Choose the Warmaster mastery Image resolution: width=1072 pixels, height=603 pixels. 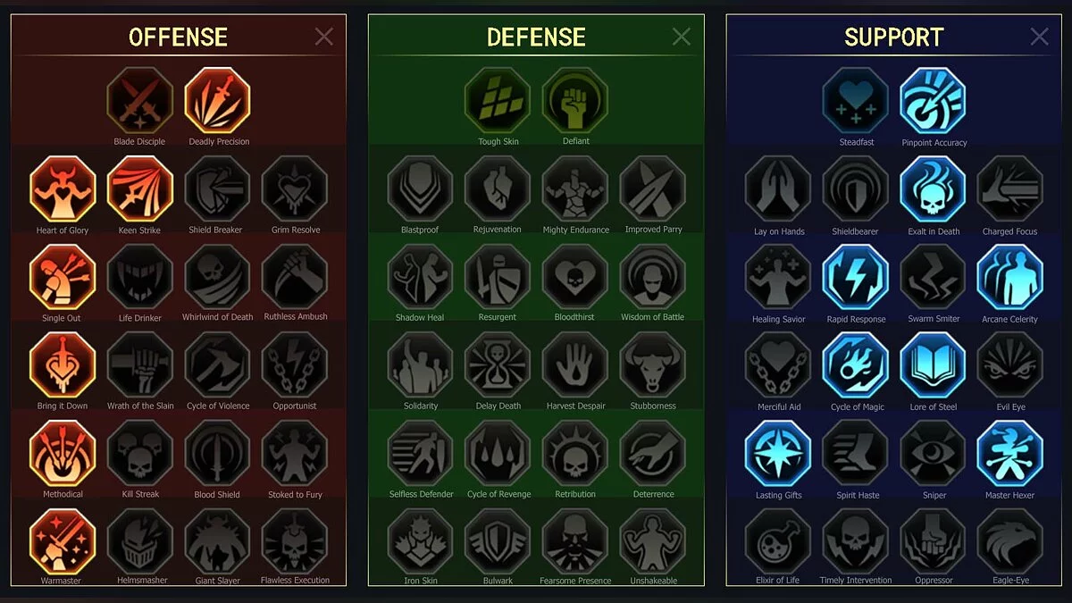63,541
